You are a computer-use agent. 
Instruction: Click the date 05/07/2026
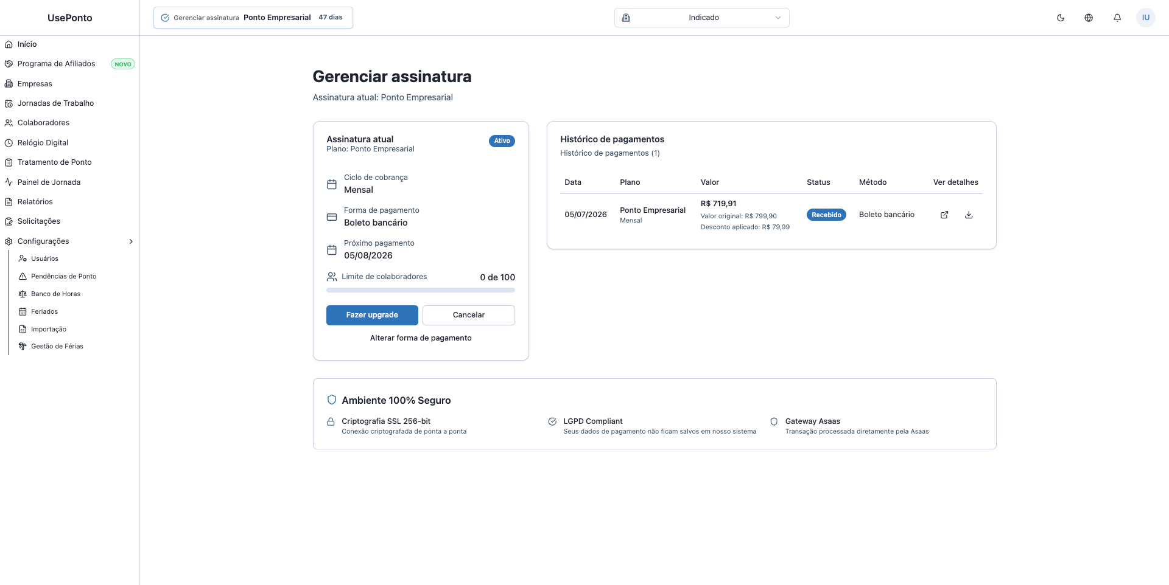(x=586, y=215)
